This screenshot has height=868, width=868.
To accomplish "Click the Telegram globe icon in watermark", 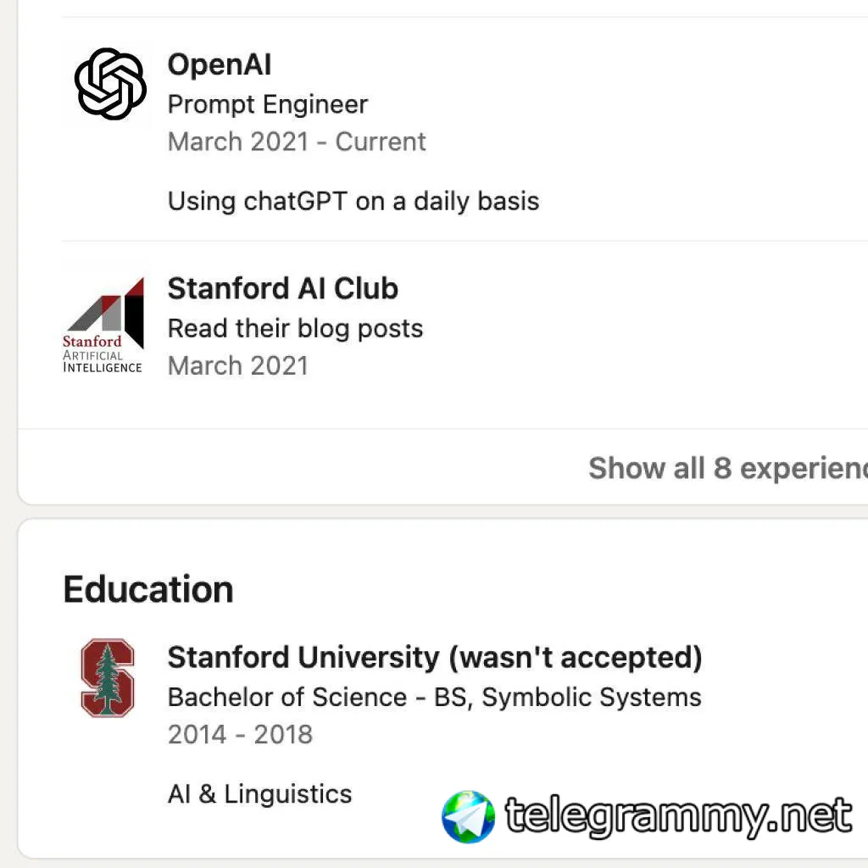I will click(x=468, y=816).
